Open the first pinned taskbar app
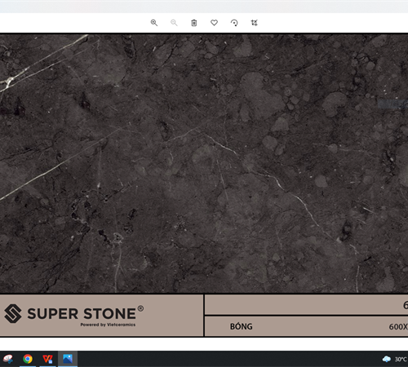Viewport: 408px width, 367px height. tap(7, 359)
